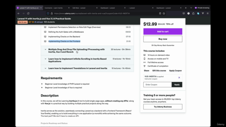The height and width of the screenshot is (127, 226).
Task: Click 'Defining the Auth Gates with a Middleware'
Action: pos(66,32)
